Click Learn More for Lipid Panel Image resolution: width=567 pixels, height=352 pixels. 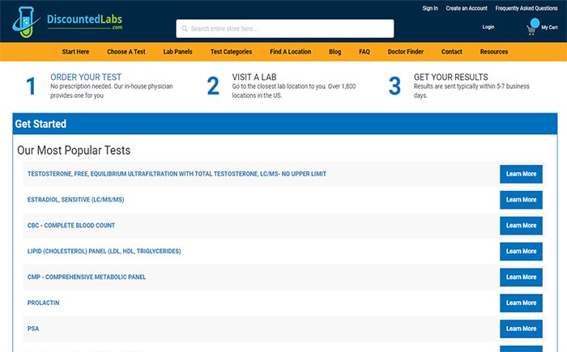click(521, 252)
